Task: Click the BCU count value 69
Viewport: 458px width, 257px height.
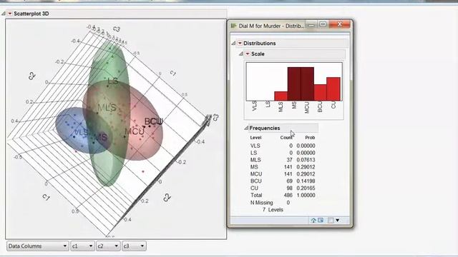Action: coord(289,181)
